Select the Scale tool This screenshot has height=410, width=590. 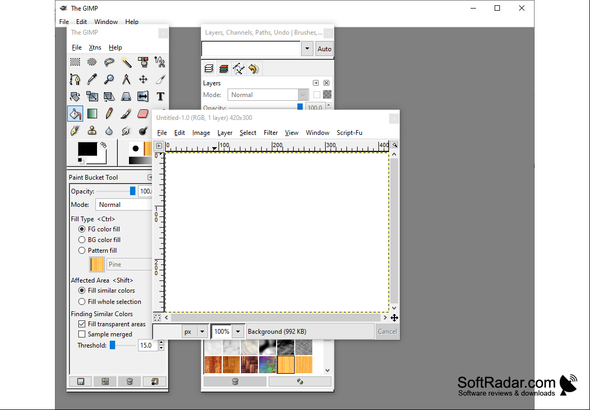92,97
